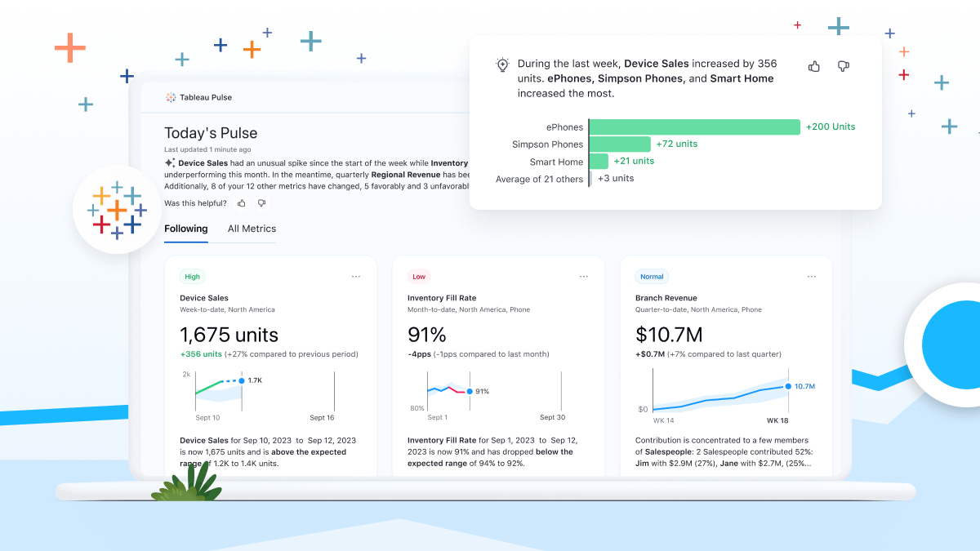The image size is (980, 551).
Task: Click the thumbs down icon next to 'Was this helpful?'
Action: (261, 202)
